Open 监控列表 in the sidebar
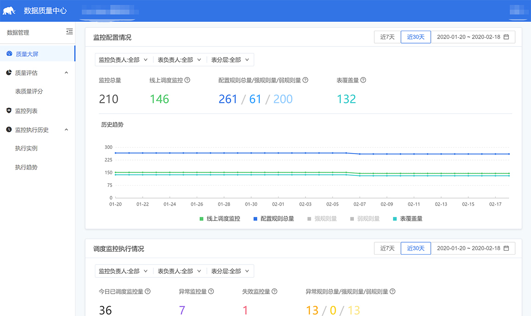This screenshot has height=316, width=531. (x=27, y=111)
